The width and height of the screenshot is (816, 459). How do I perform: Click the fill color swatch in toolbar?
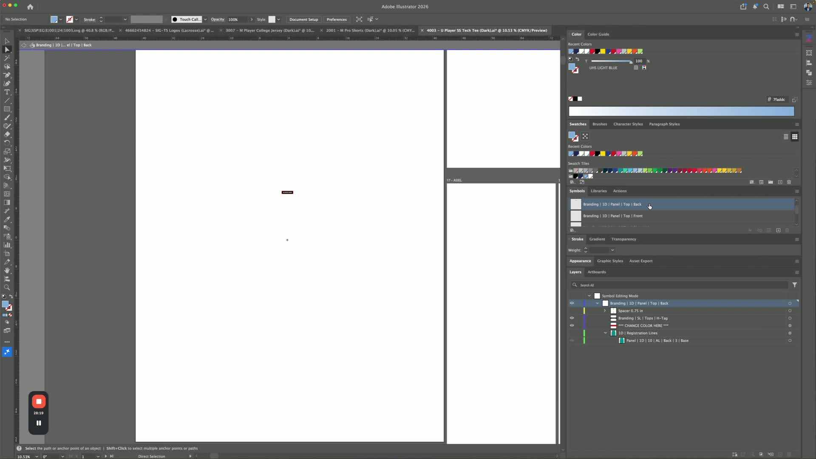(5, 304)
